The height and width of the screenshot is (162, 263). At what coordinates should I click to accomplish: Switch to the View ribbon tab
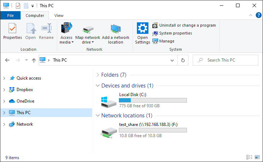tap(59, 15)
